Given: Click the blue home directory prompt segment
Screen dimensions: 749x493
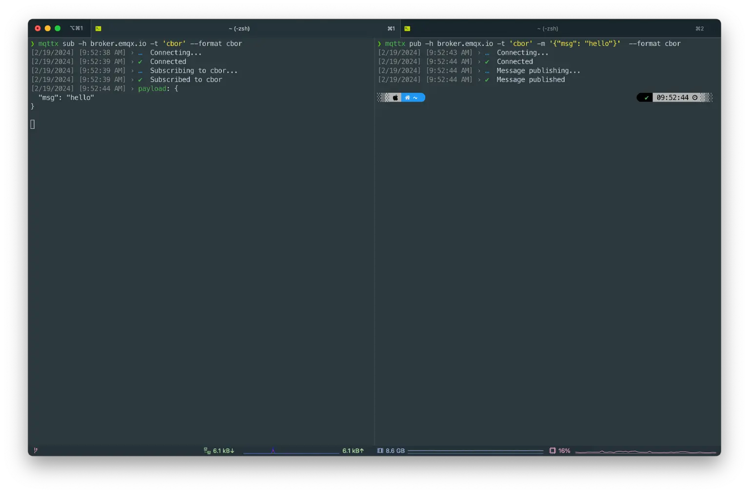Looking at the screenshot, I should click(412, 98).
